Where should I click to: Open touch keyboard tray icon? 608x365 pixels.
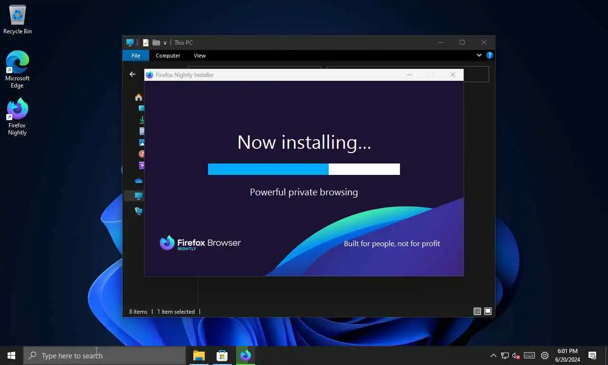click(x=530, y=355)
